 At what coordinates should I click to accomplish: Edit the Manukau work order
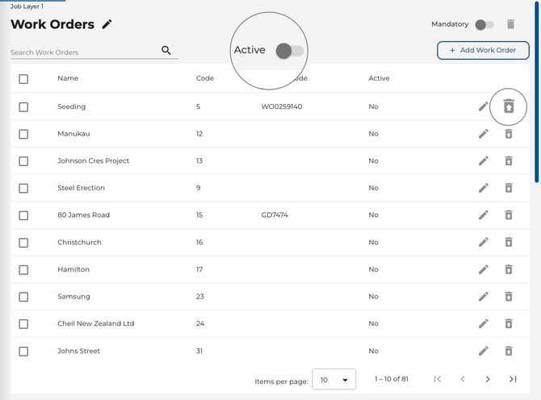(x=483, y=134)
